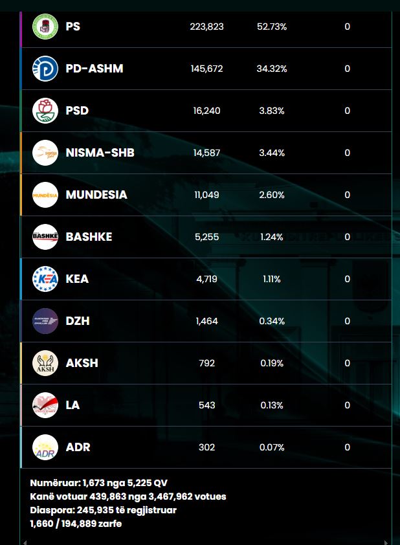The height and width of the screenshot is (545, 400).
Task: Select the PD-ASHM party name
Action: click(94, 69)
